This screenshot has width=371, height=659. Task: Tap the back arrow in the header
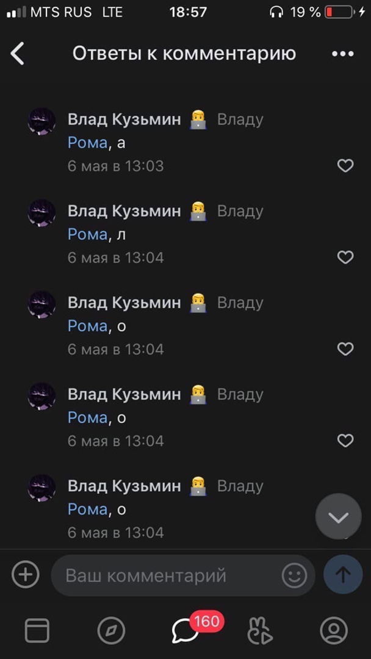click(x=18, y=54)
